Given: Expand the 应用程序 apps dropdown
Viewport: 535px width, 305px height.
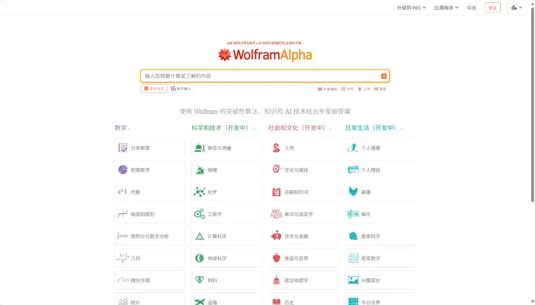Looking at the screenshot, I should 446,7.
